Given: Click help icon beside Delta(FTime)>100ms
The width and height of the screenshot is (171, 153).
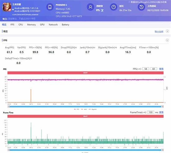Looking at the screenshot, I should pos(31,58).
